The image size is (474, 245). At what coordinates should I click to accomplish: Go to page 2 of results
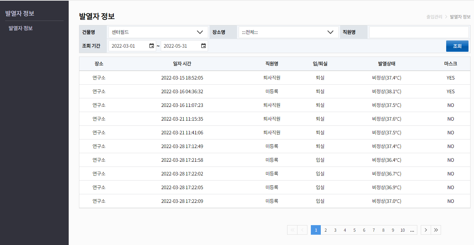pos(326,230)
